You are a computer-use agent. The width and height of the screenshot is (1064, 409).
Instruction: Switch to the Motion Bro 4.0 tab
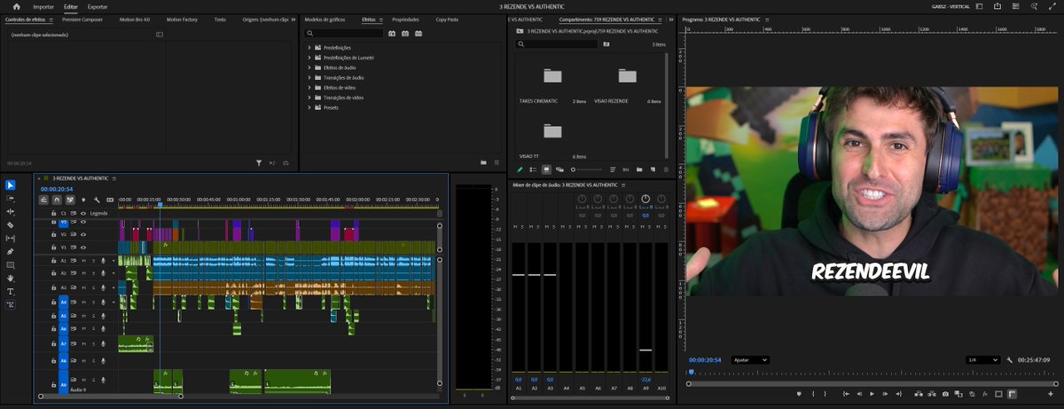click(x=136, y=19)
